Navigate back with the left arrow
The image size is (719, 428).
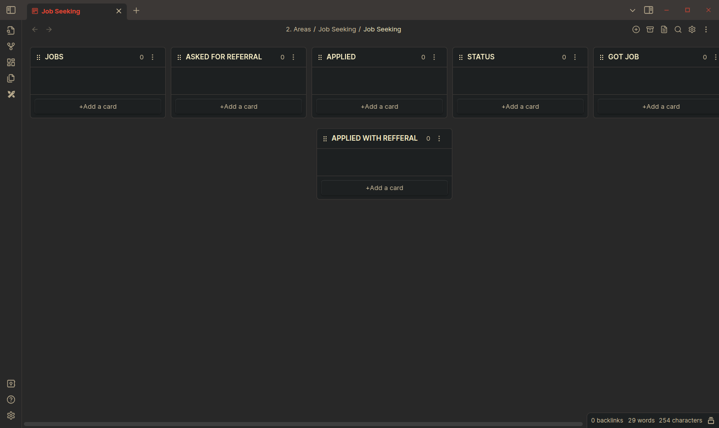(35, 29)
